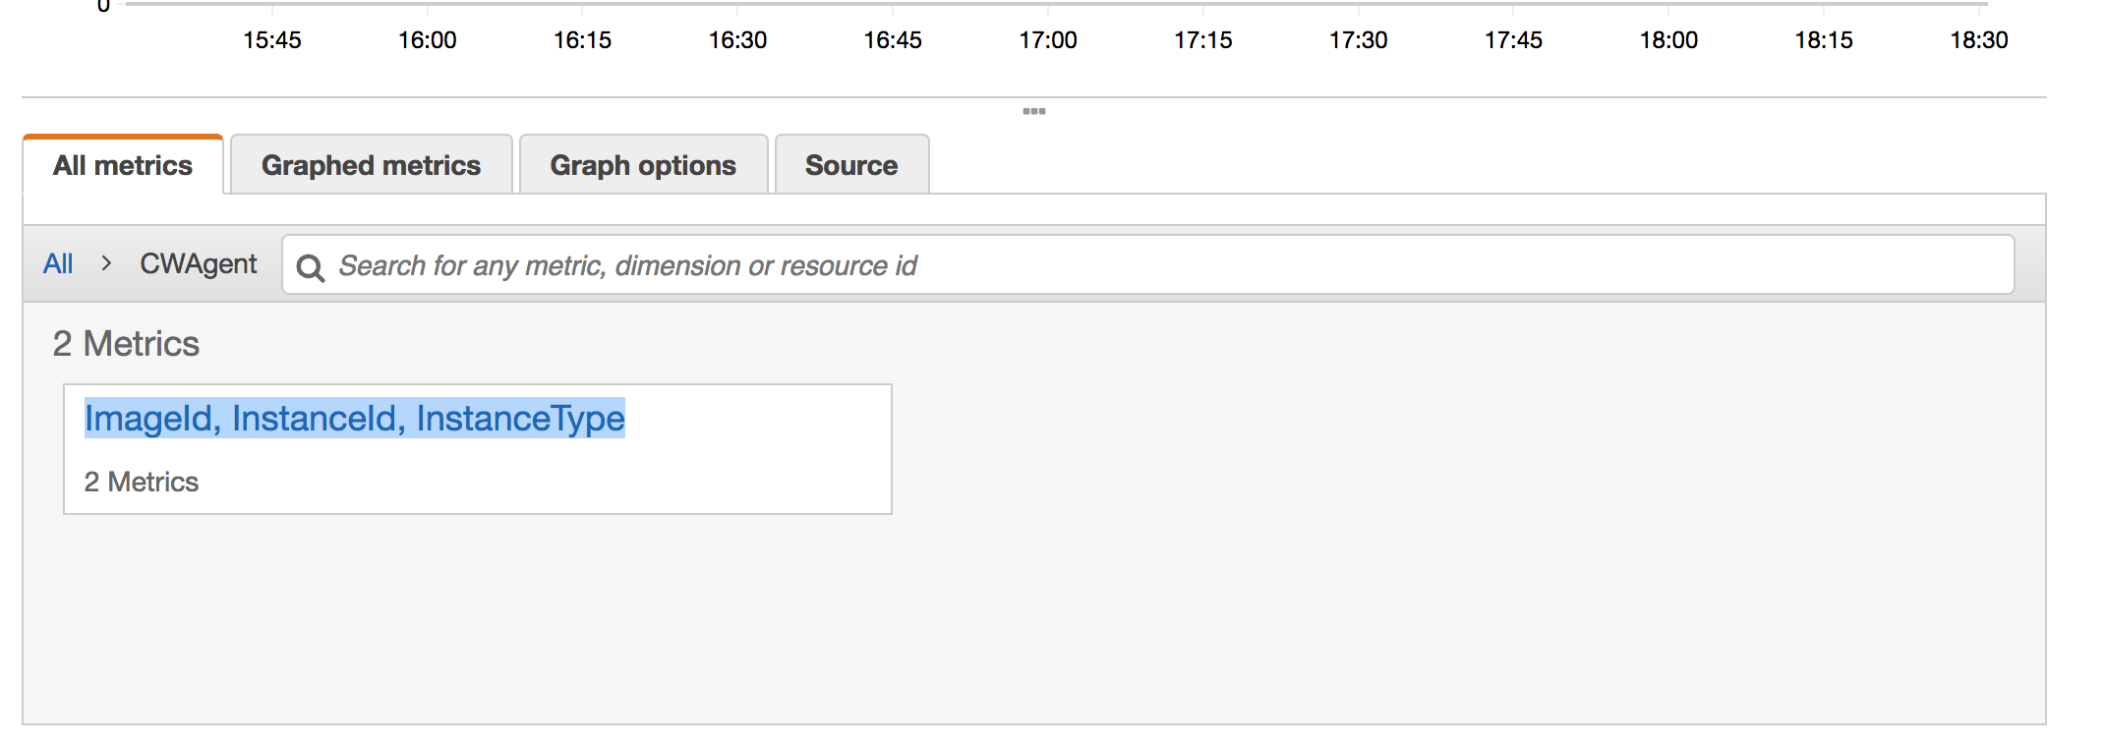Image resolution: width=2104 pixels, height=741 pixels.
Task: Click the search magnifier icon
Action: point(311,265)
